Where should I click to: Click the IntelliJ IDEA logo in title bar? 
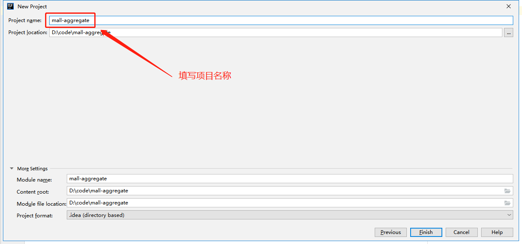(x=11, y=6)
